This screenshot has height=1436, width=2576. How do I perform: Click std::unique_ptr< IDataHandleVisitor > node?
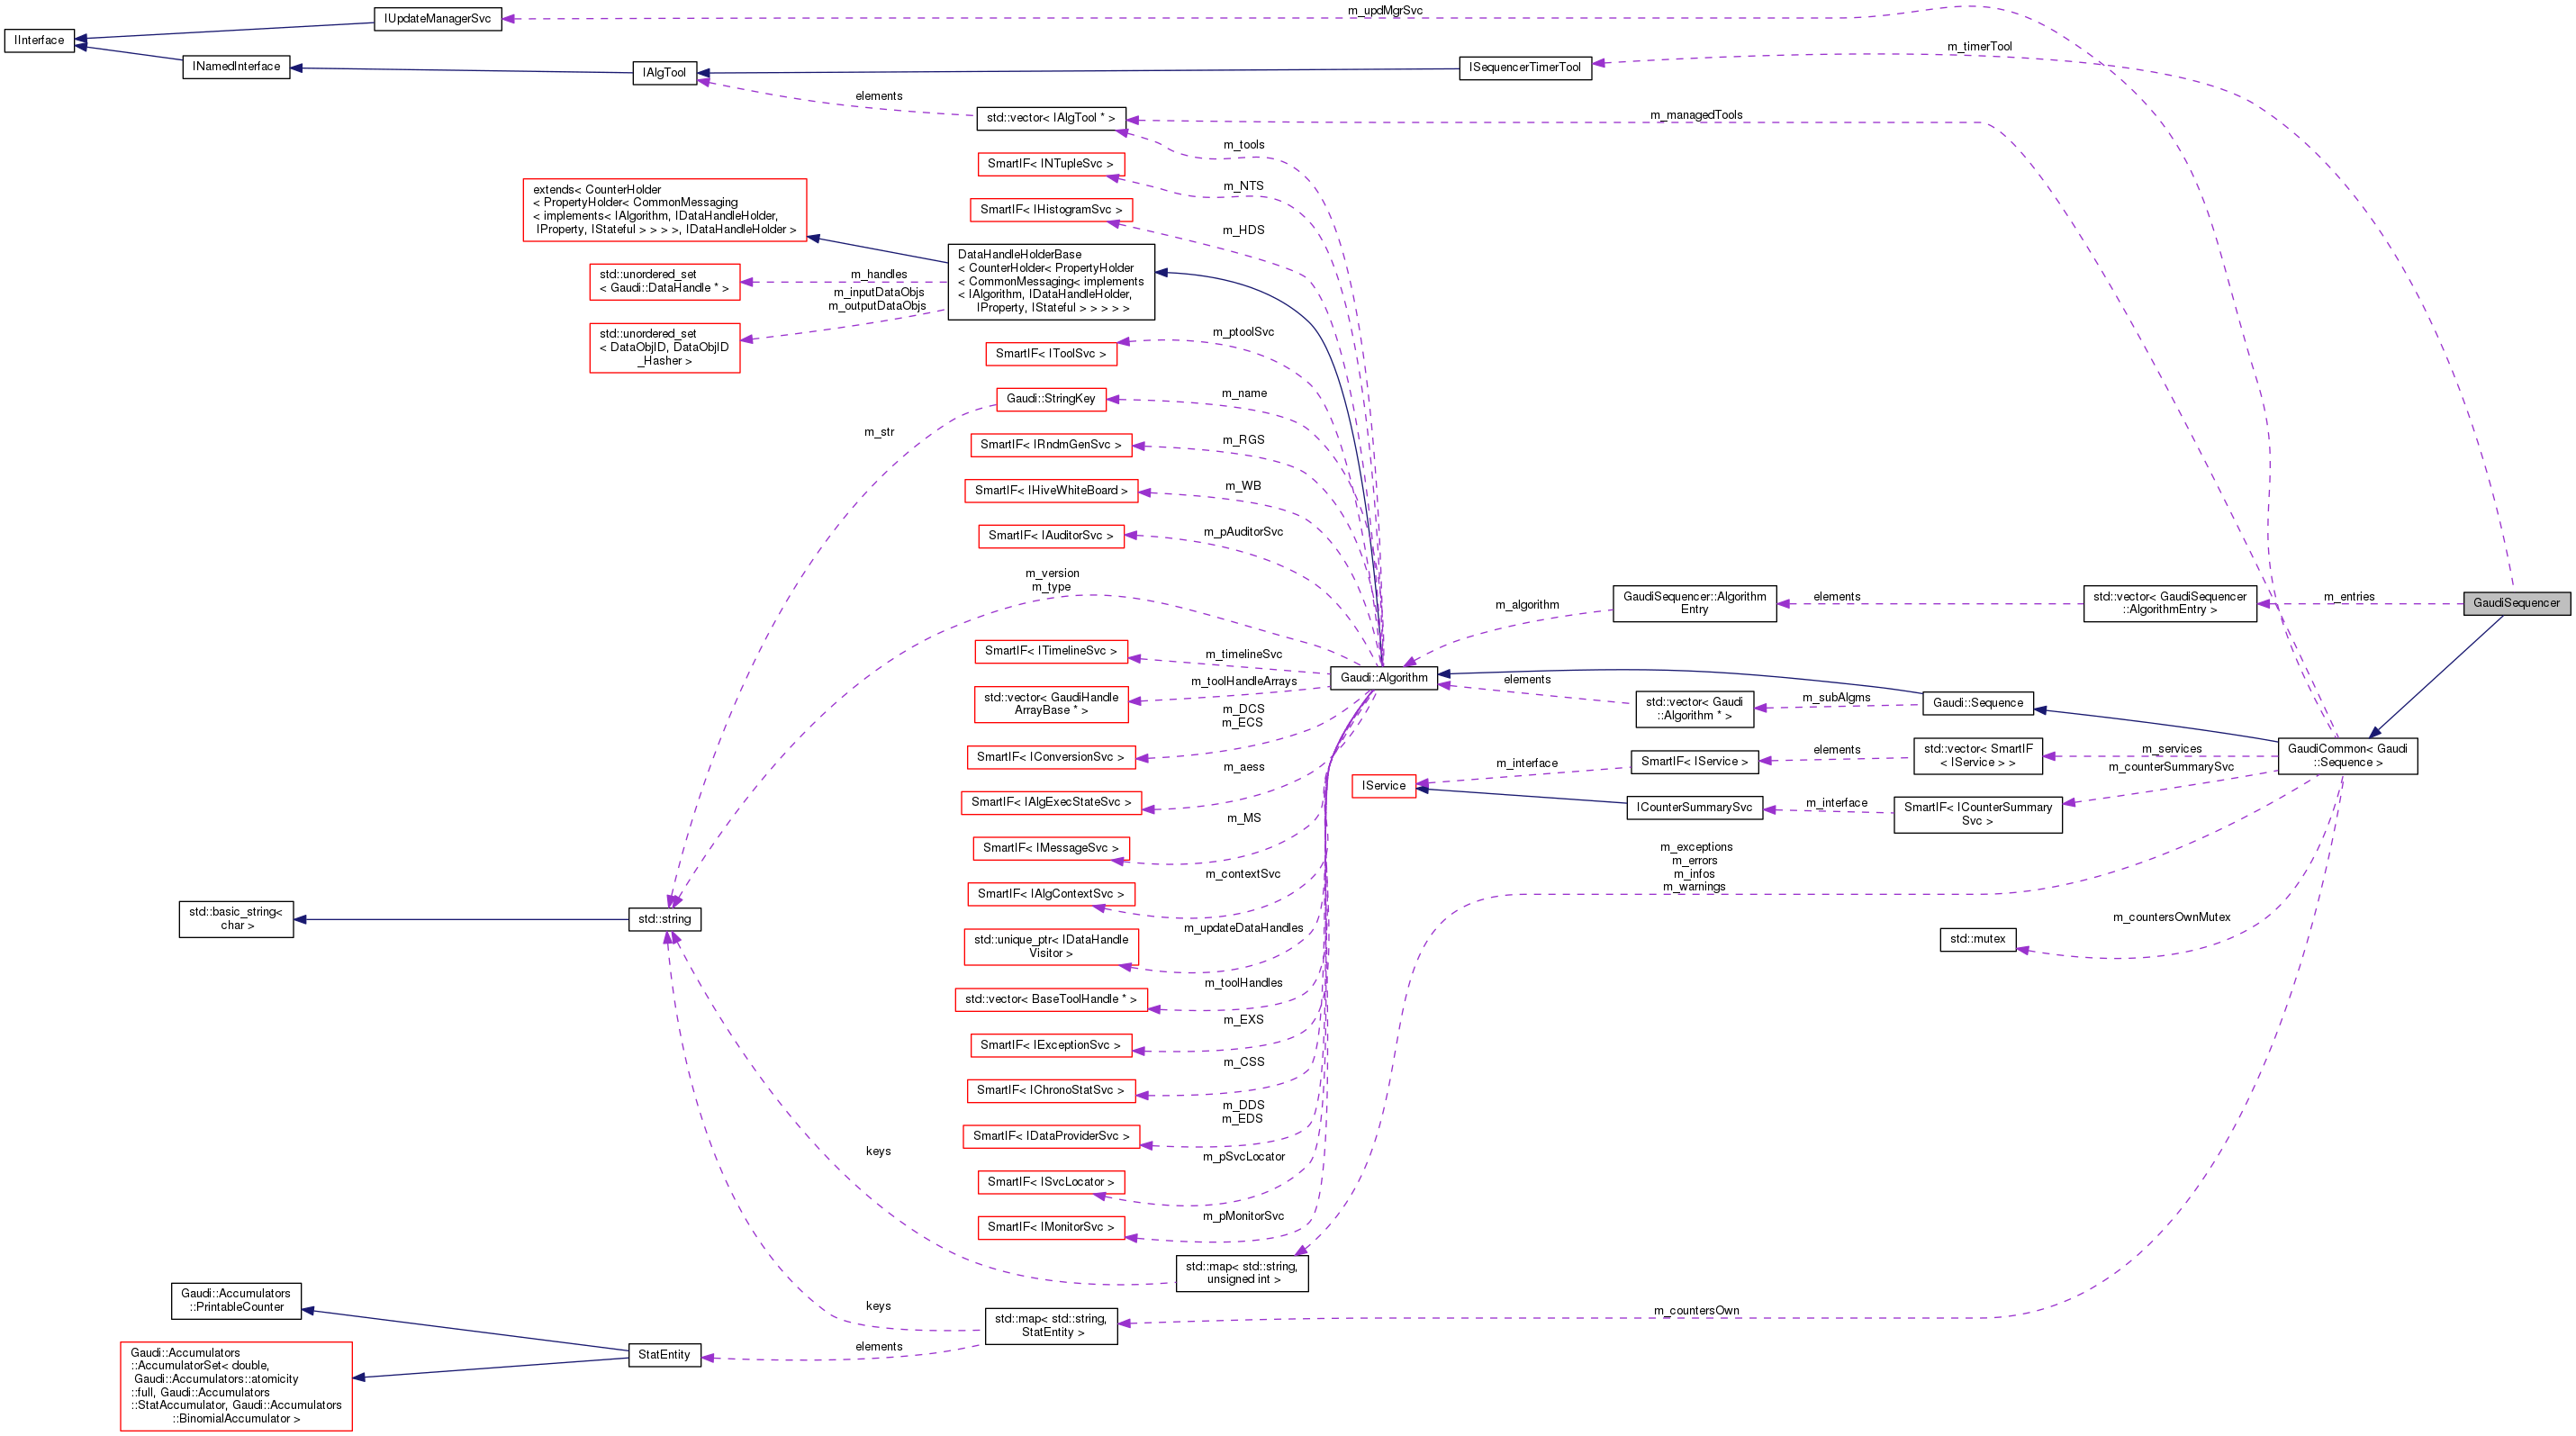click(x=1051, y=947)
